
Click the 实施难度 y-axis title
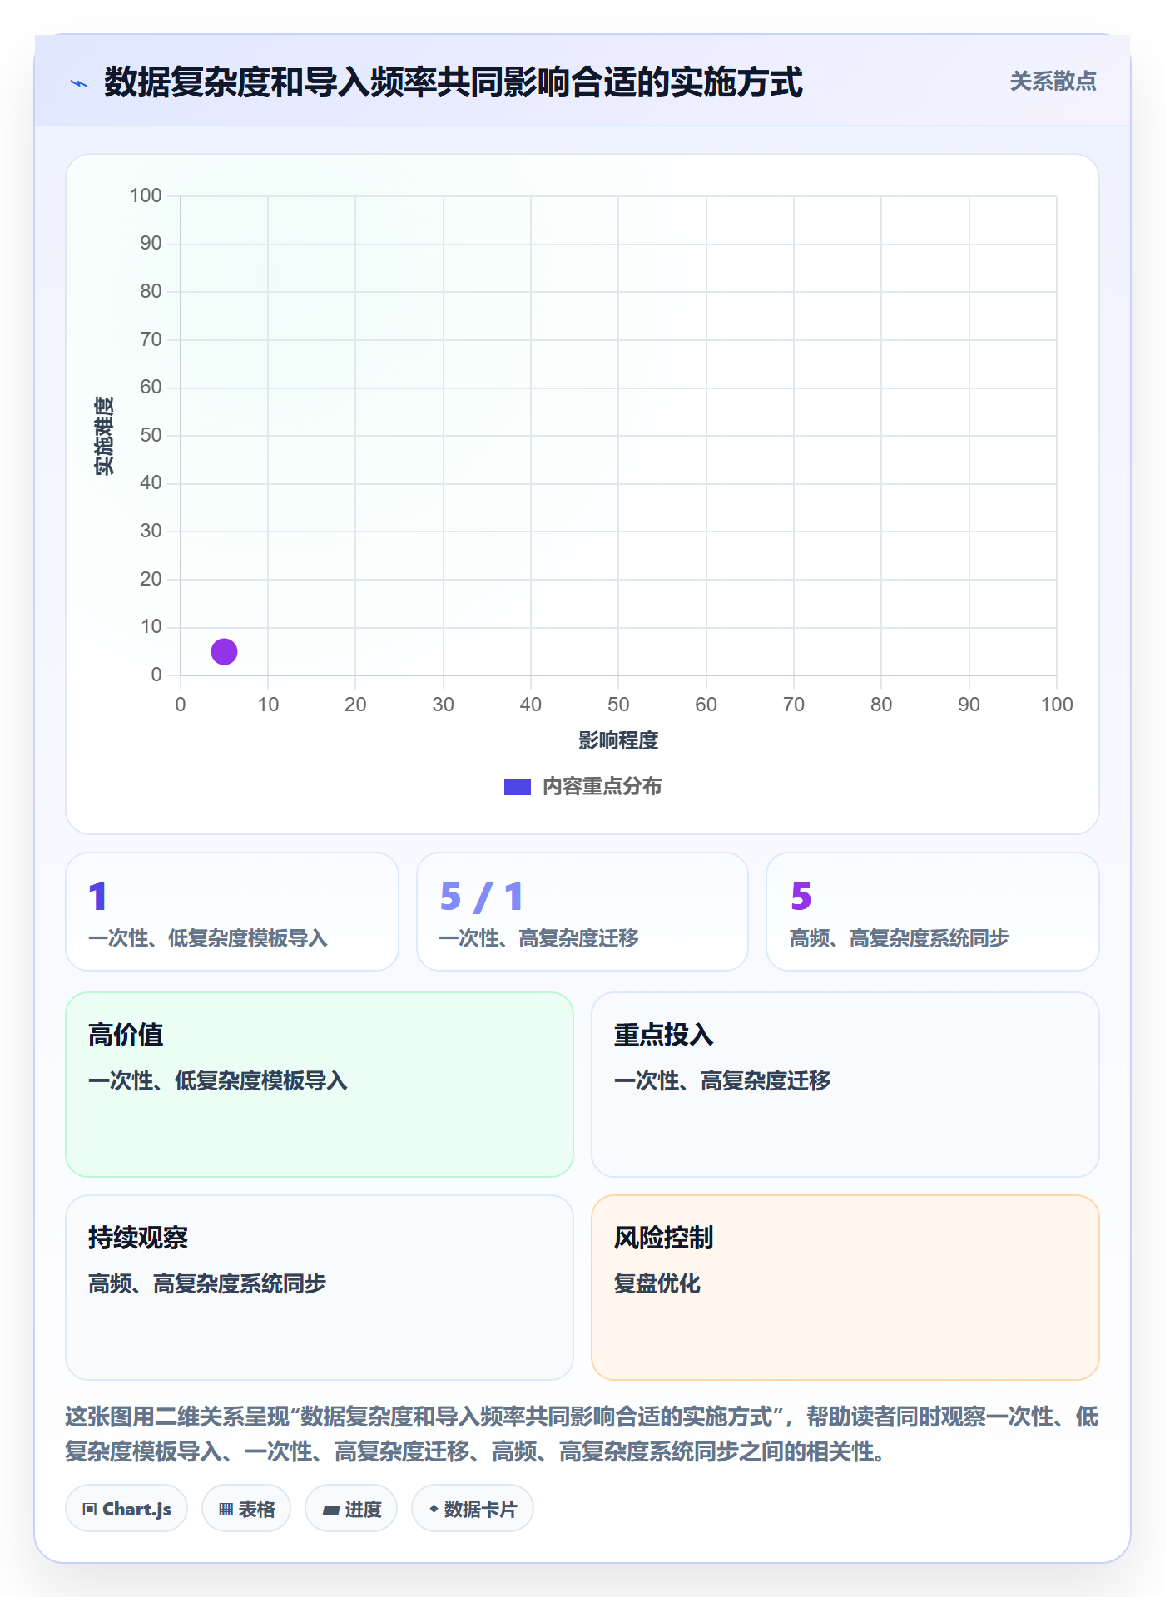coord(104,436)
